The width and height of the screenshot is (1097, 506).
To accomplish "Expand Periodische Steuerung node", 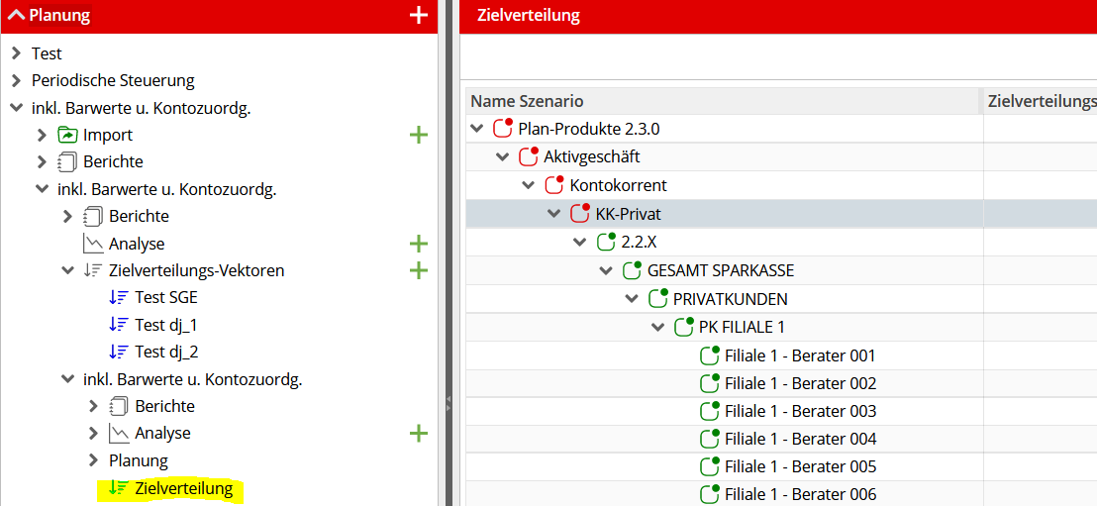I will 17,80.
